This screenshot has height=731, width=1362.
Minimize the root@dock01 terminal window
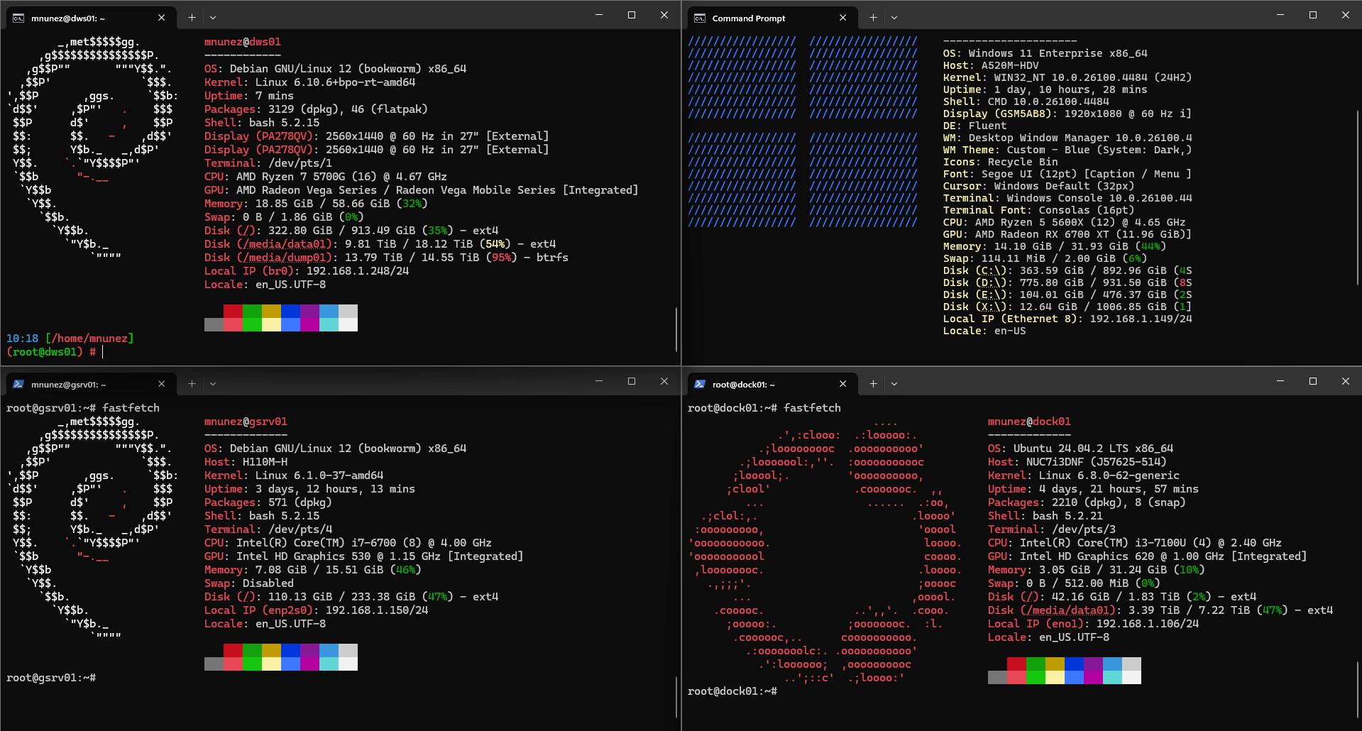tap(1280, 381)
